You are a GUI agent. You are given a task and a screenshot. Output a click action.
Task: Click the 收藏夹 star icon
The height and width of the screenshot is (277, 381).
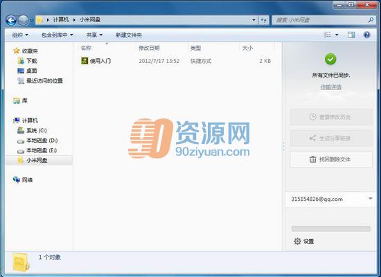pos(17,51)
